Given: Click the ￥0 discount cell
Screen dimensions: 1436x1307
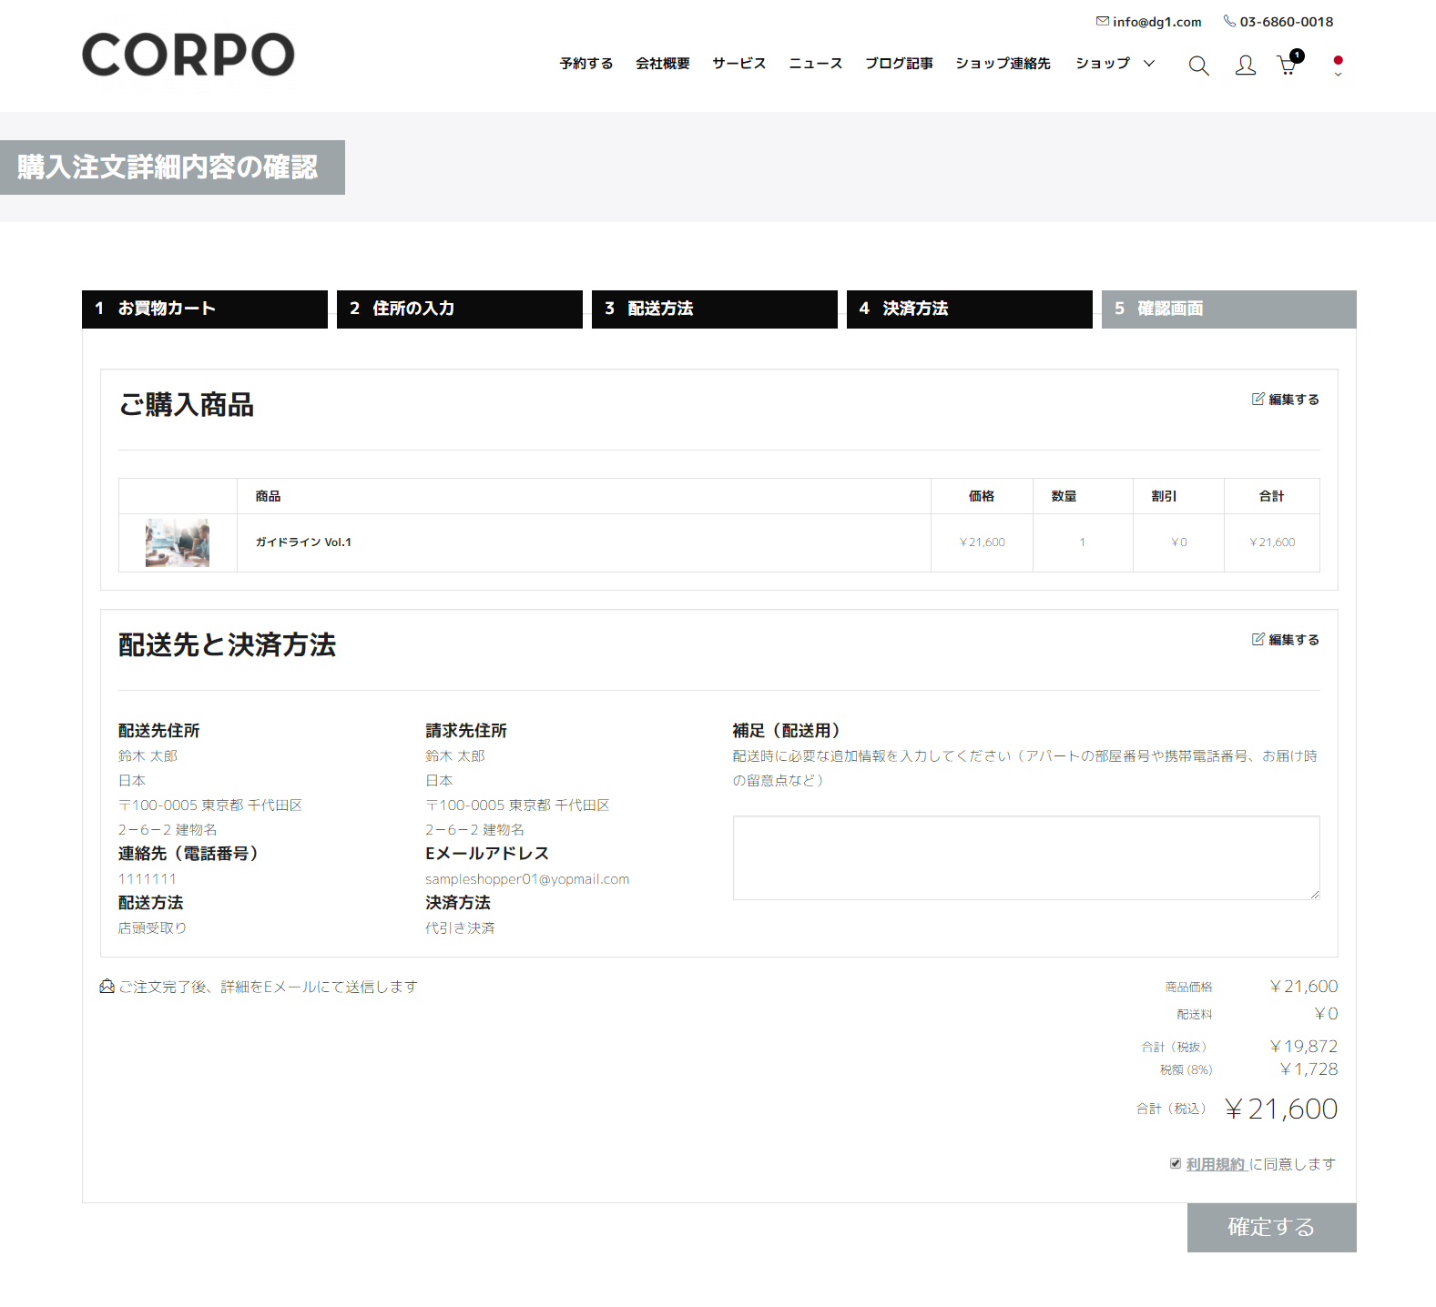Looking at the screenshot, I should [1179, 542].
